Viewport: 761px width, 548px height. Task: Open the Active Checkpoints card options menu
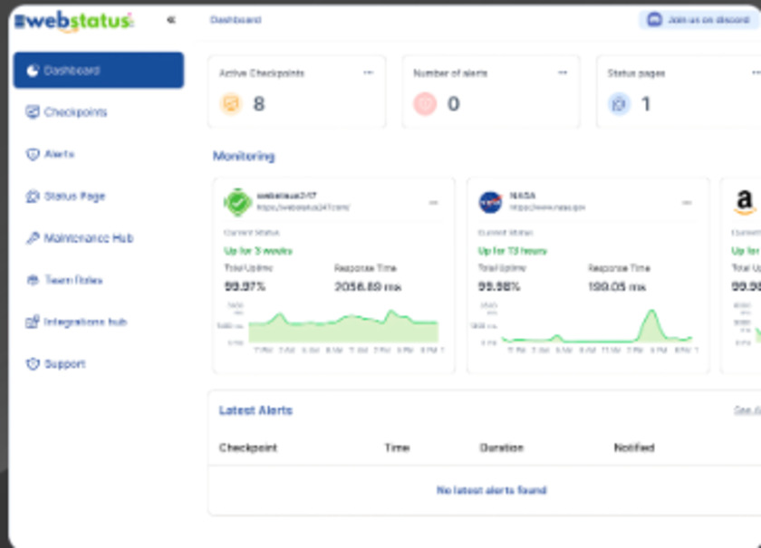368,73
